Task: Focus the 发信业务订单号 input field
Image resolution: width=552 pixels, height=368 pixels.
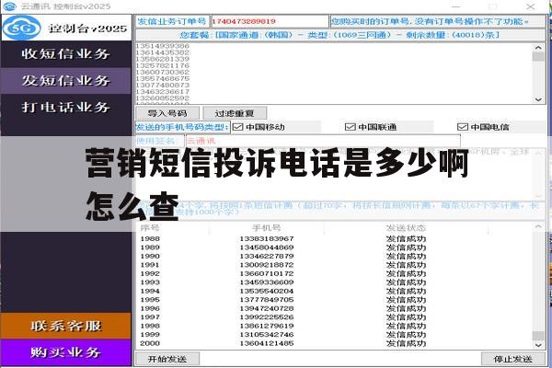Action: [270, 21]
